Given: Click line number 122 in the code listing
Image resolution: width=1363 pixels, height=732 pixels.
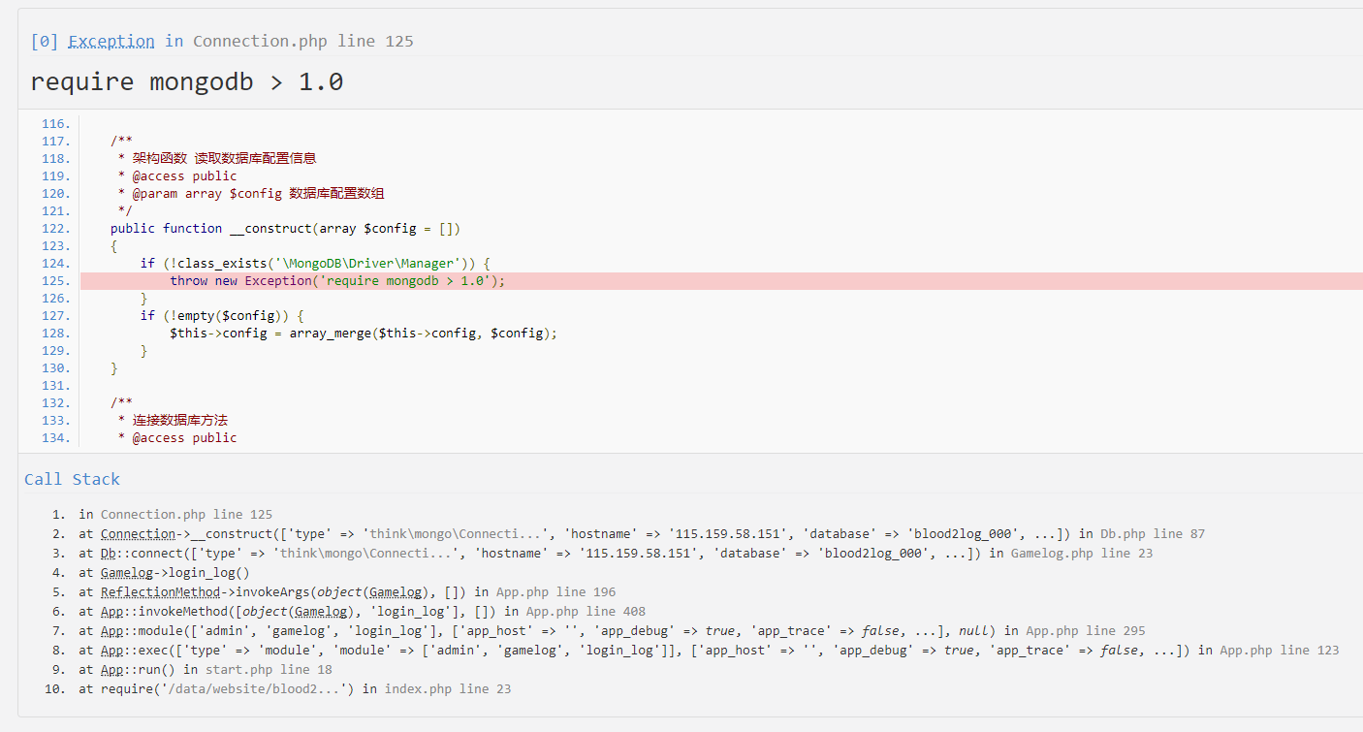Looking at the screenshot, I should pos(56,229).
